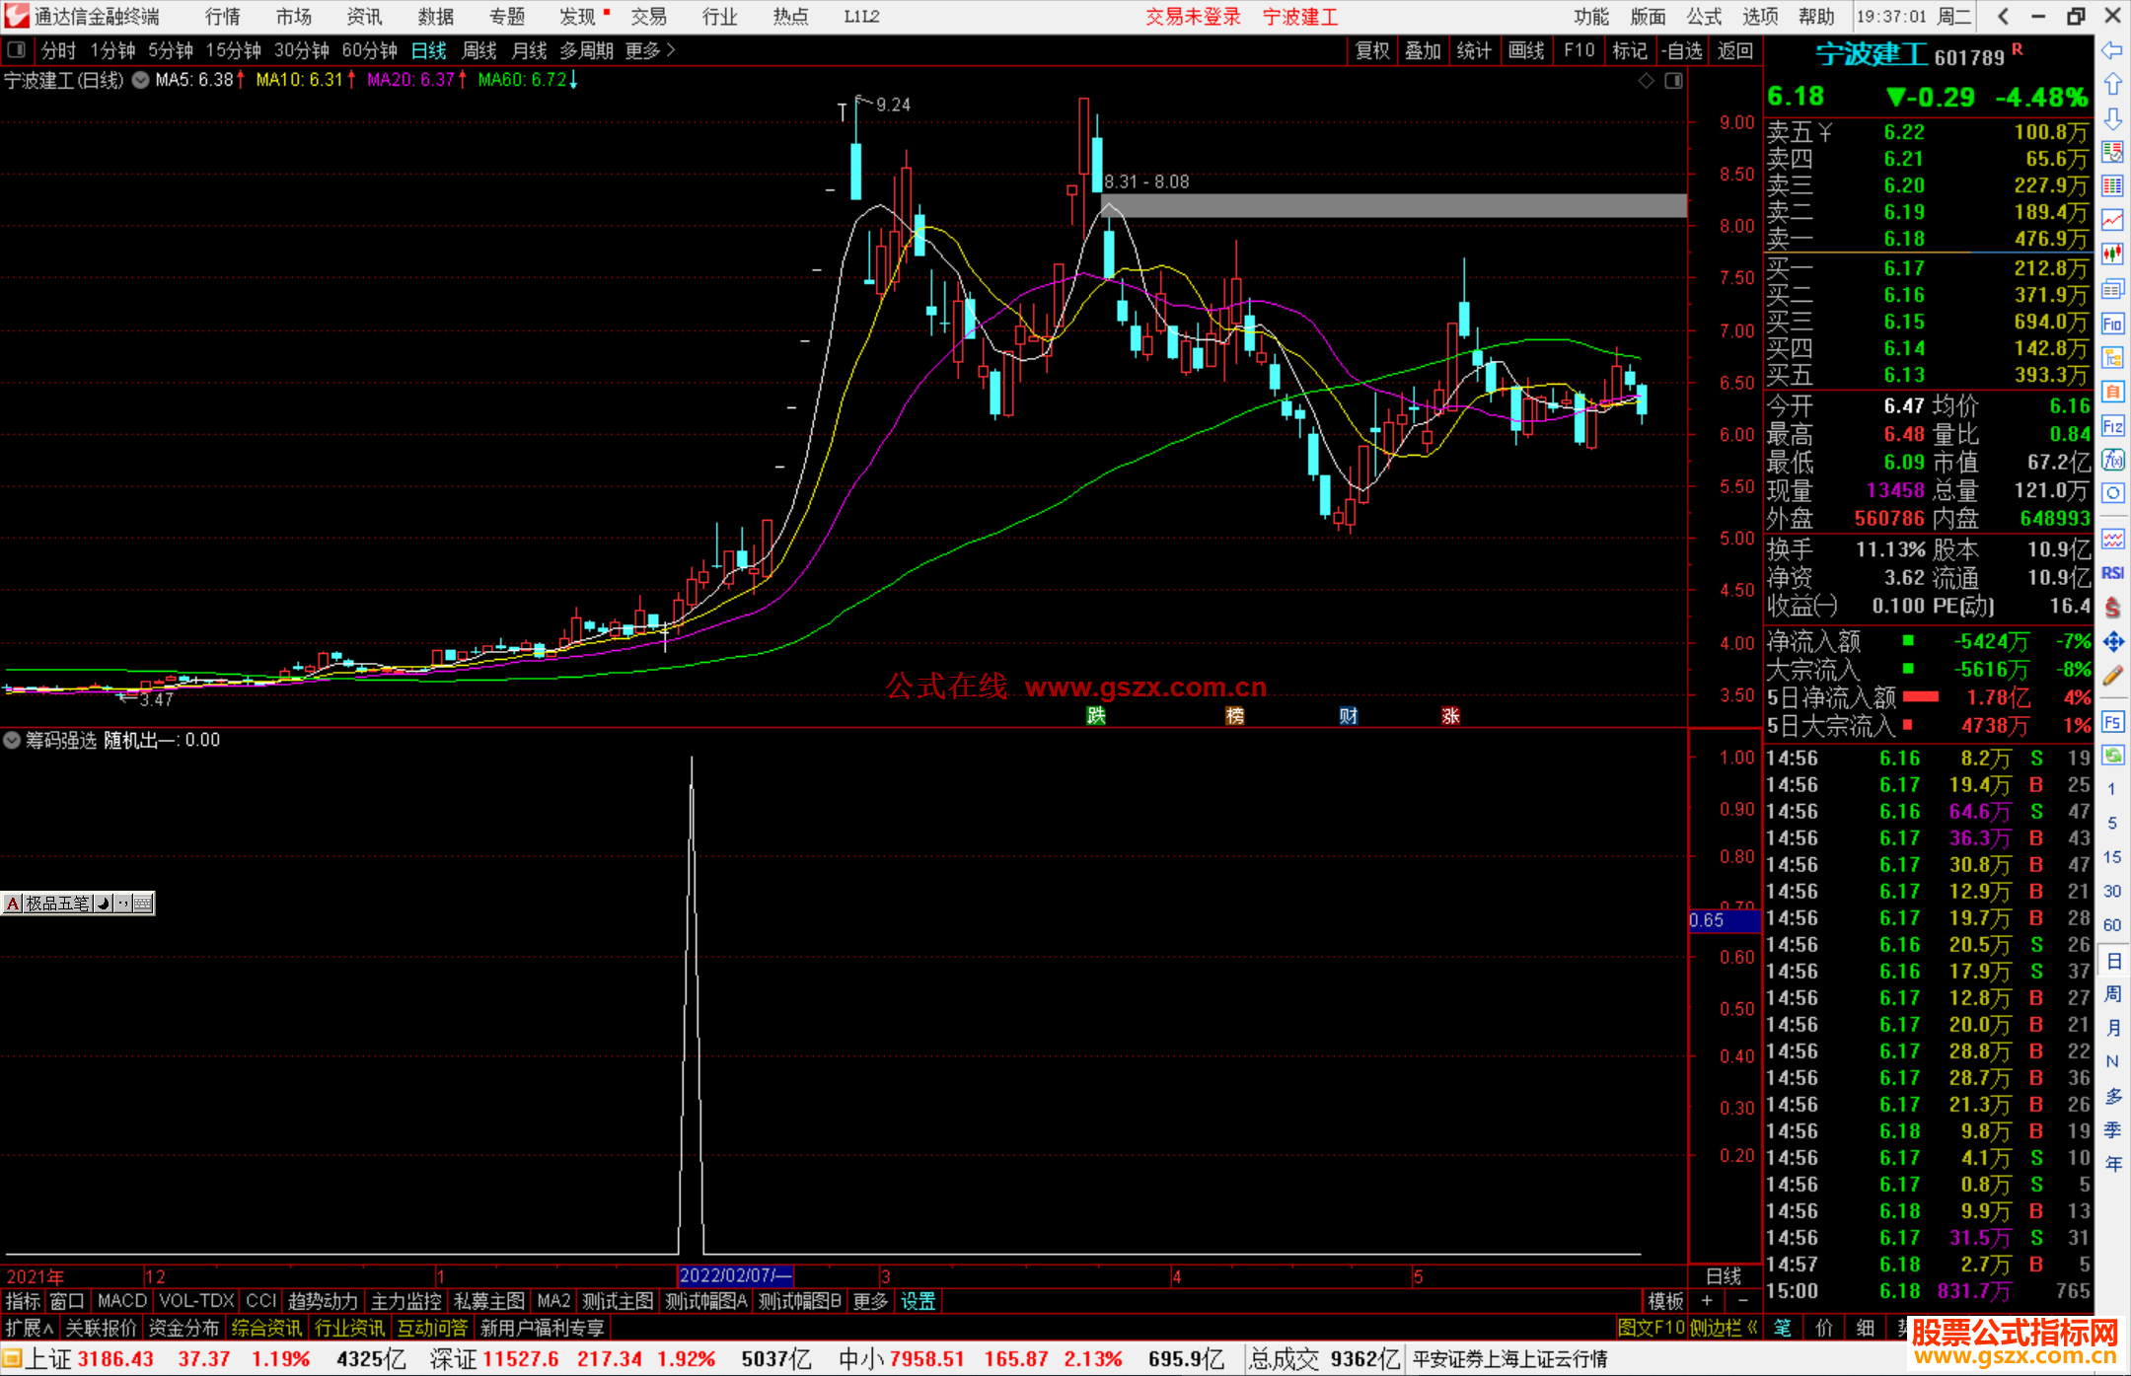Open the 模板 template menu

tap(1666, 1301)
